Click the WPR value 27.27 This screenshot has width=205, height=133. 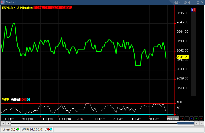click(x=15, y=100)
